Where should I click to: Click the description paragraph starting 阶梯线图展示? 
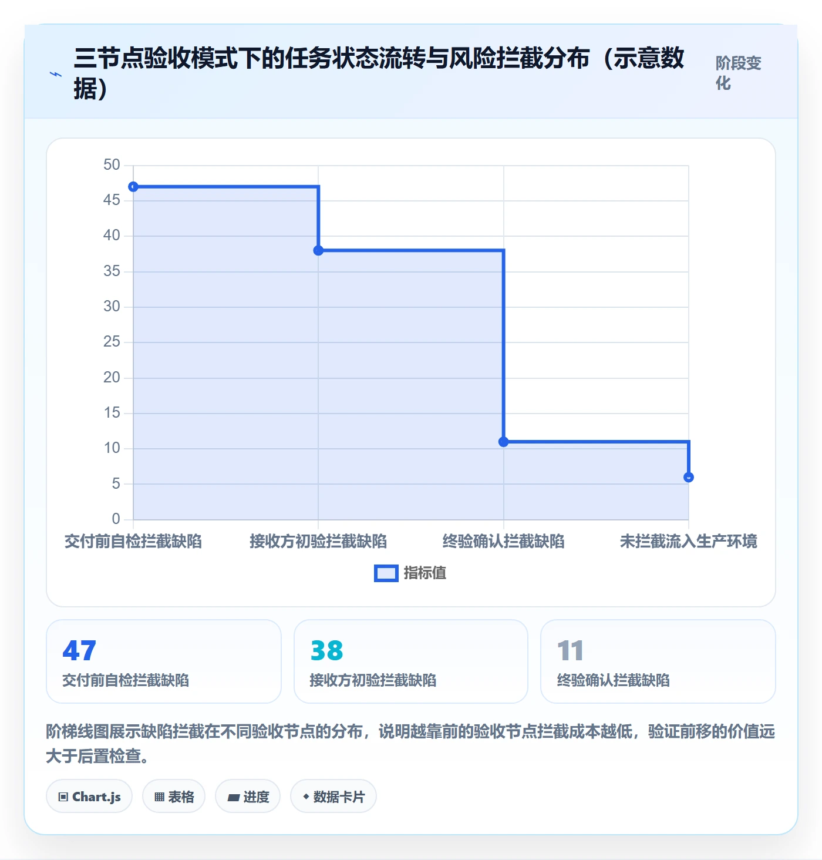click(x=411, y=744)
